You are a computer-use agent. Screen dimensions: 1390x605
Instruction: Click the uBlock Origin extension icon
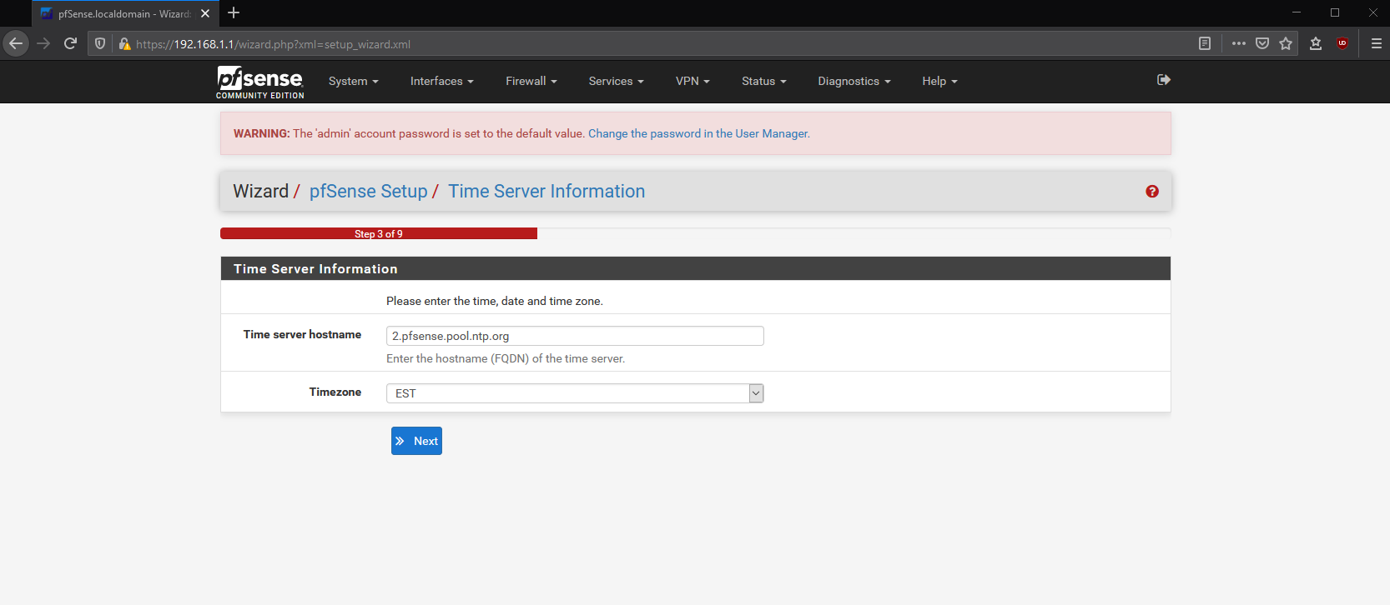click(x=1342, y=43)
